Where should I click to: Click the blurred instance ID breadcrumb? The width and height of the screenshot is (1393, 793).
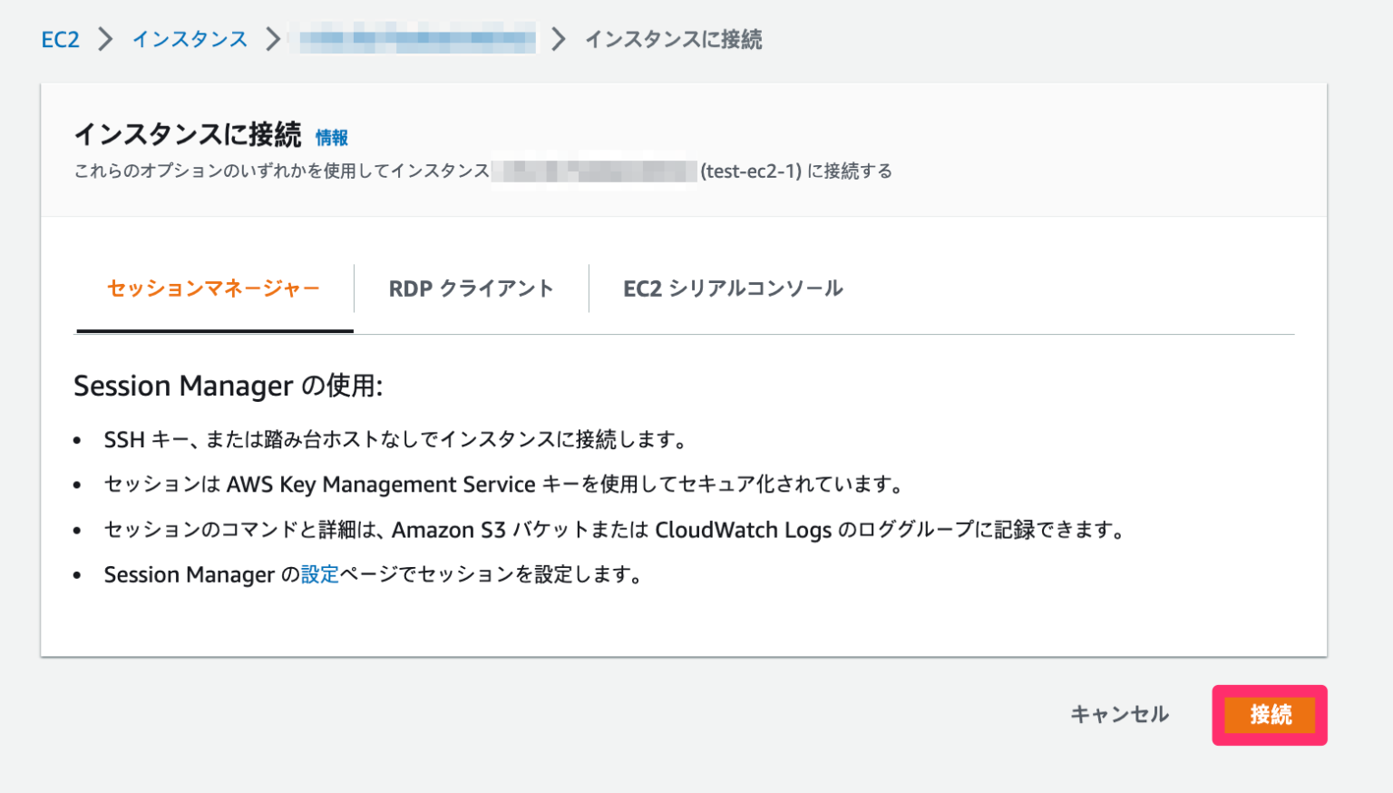(413, 40)
